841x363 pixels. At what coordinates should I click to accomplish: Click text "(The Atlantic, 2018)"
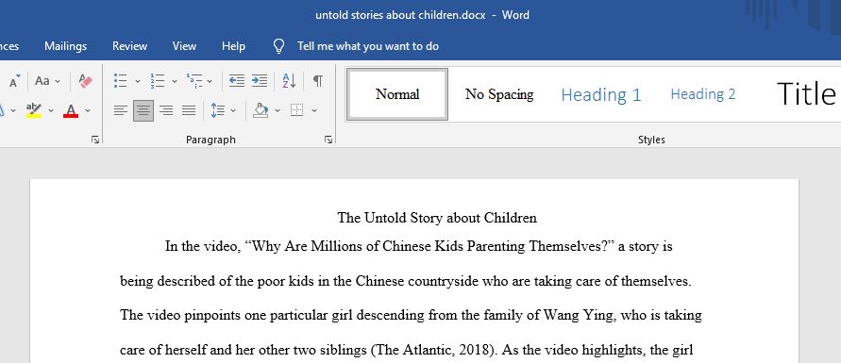pyautogui.click(x=432, y=350)
